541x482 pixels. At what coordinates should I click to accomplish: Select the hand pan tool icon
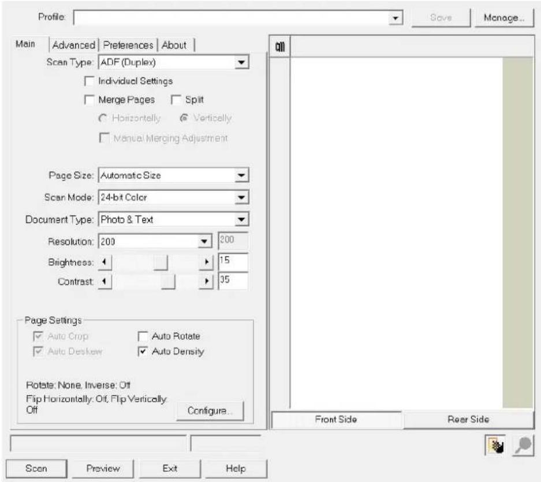(x=495, y=446)
